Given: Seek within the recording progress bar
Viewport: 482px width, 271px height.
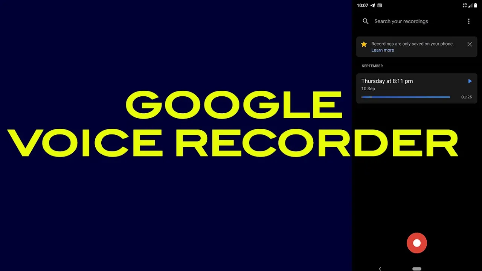Looking at the screenshot, I should point(406,97).
